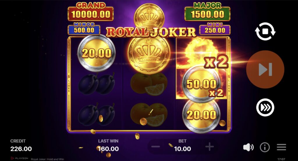Click the bottom-right 20.00 coin

201,115
